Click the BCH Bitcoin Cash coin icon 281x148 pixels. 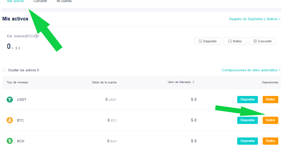coord(10,141)
